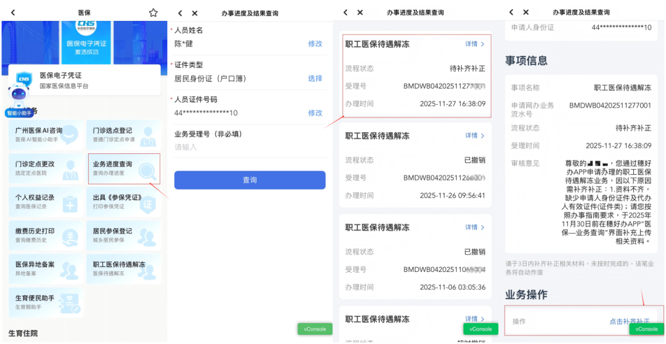666x344 pixels.
Task: Expand 详情 for 待补齐补正 record
Action: [474, 44]
